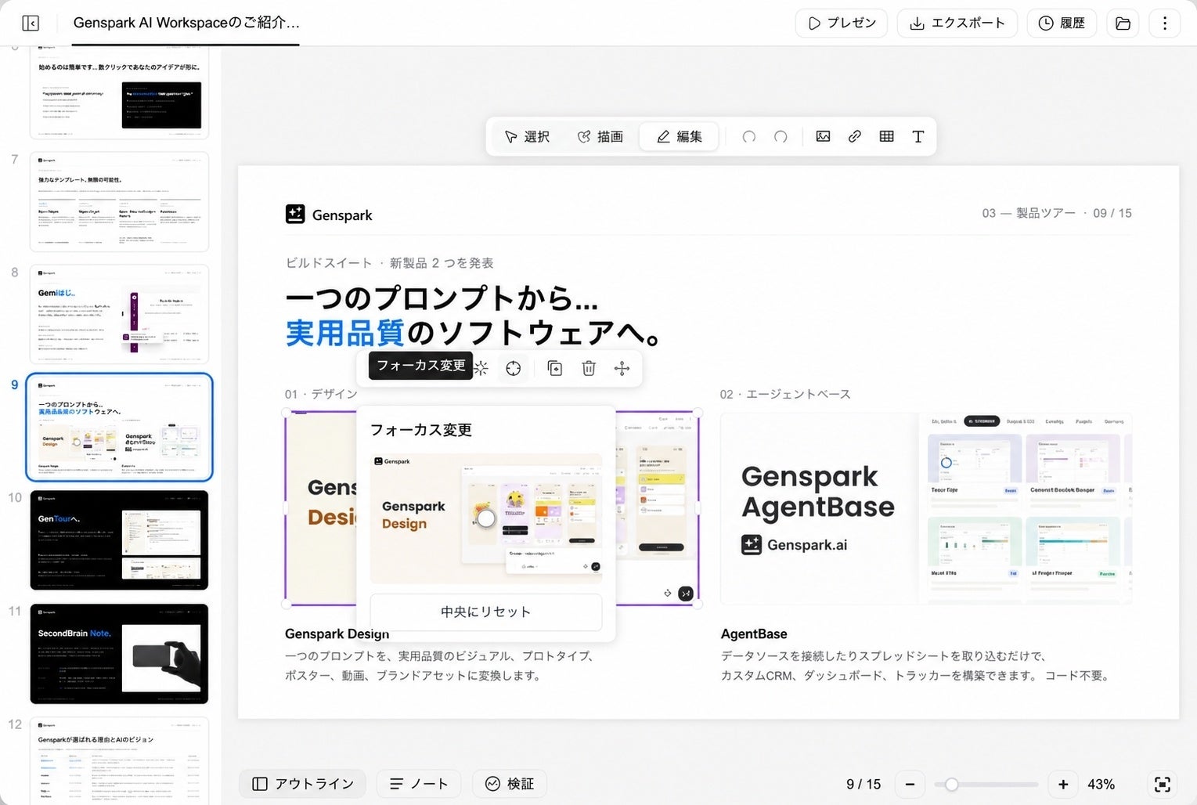This screenshot has height=805, width=1197.
Task: Open the 履歴 history panel
Action: 1062,23
